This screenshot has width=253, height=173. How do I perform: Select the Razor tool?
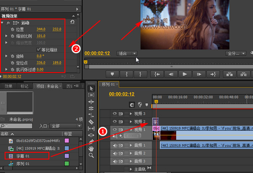point(91,122)
